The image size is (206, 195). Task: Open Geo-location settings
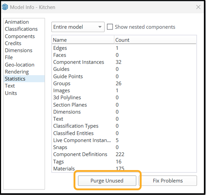click(x=19, y=65)
